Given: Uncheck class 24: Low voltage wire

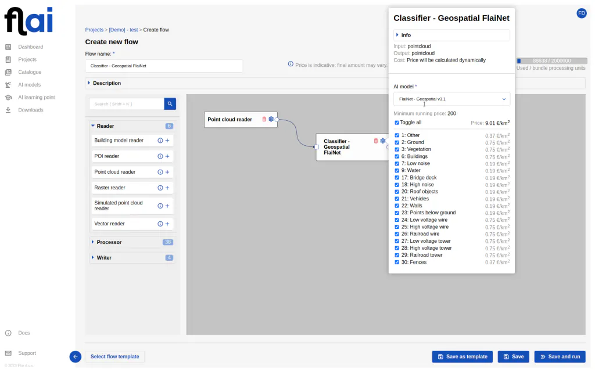Looking at the screenshot, I should [x=396, y=220].
